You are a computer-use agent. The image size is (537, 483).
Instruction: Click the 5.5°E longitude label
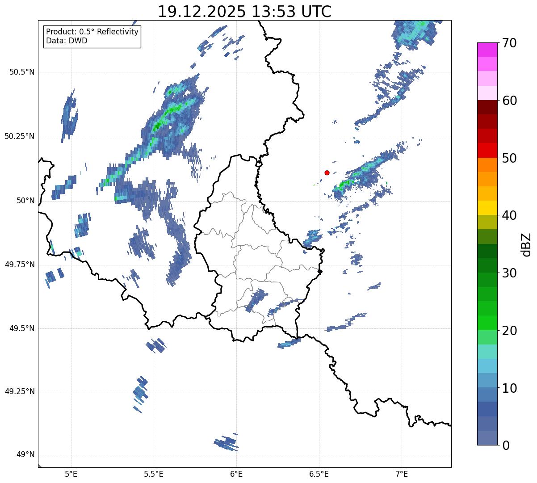pos(154,474)
